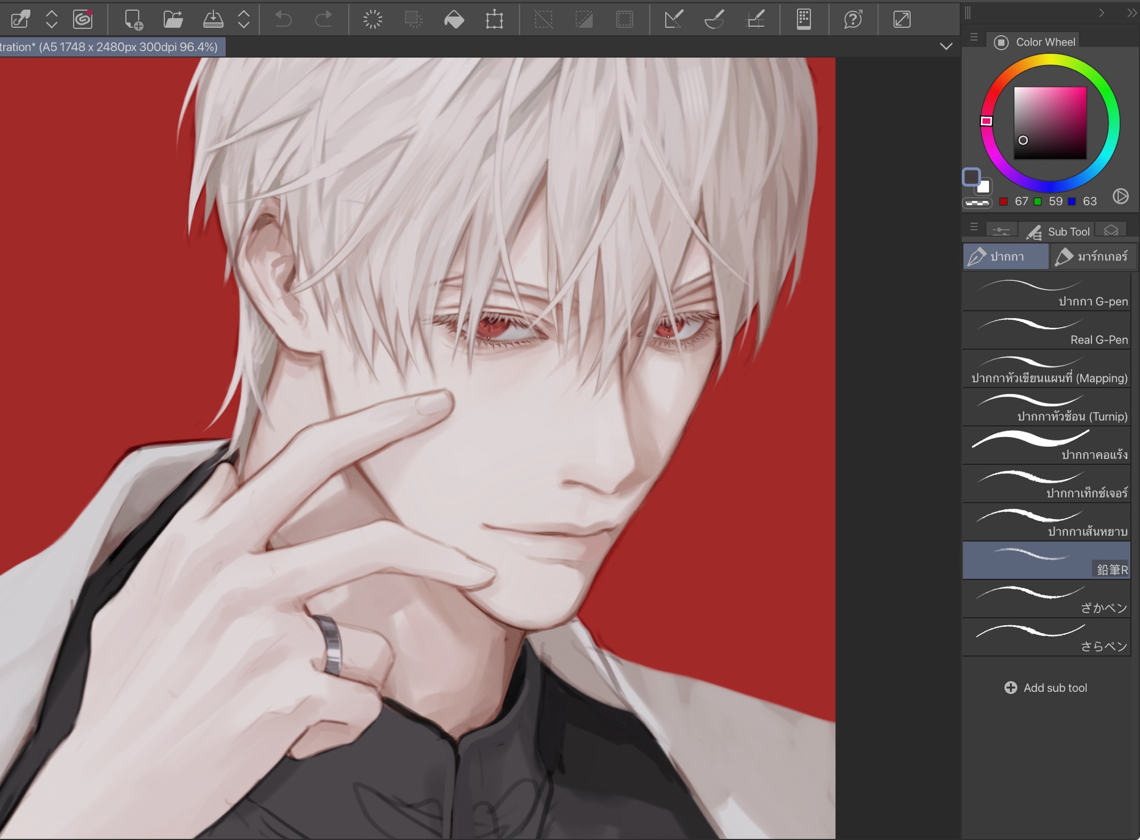The height and width of the screenshot is (840, 1140).
Task: Switch to the Tool Property tab
Action: (1001, 231)
